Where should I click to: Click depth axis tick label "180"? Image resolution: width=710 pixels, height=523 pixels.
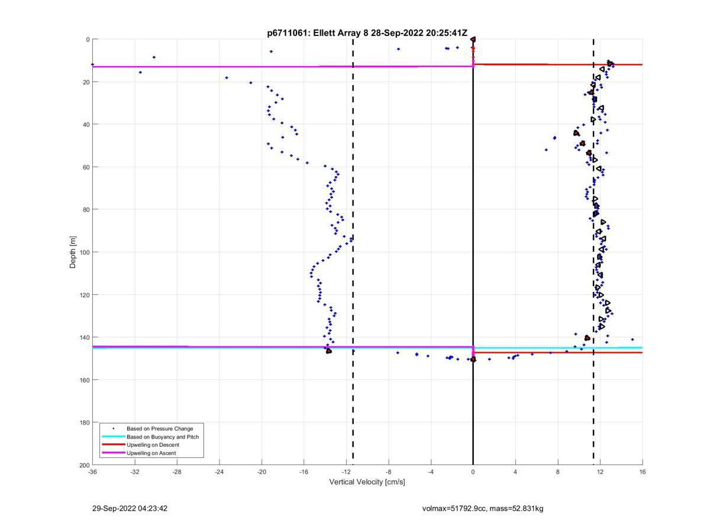[85, 423]
